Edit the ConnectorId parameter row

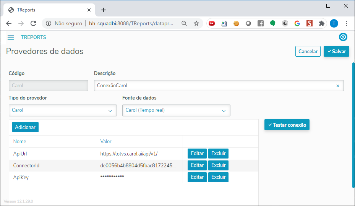point(197,165)
